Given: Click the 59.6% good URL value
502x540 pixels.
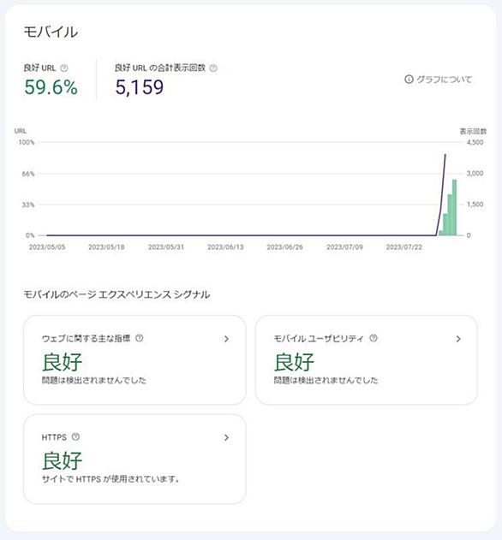Looking at the screenshot, I should pos(51,87).
